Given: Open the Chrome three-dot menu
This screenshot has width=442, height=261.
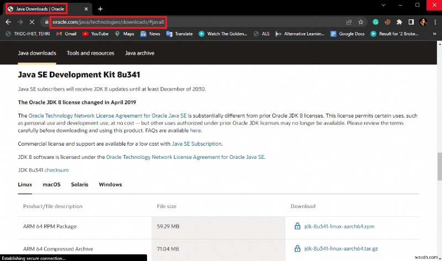Looking at the screenshot, I should click(435, 22).
